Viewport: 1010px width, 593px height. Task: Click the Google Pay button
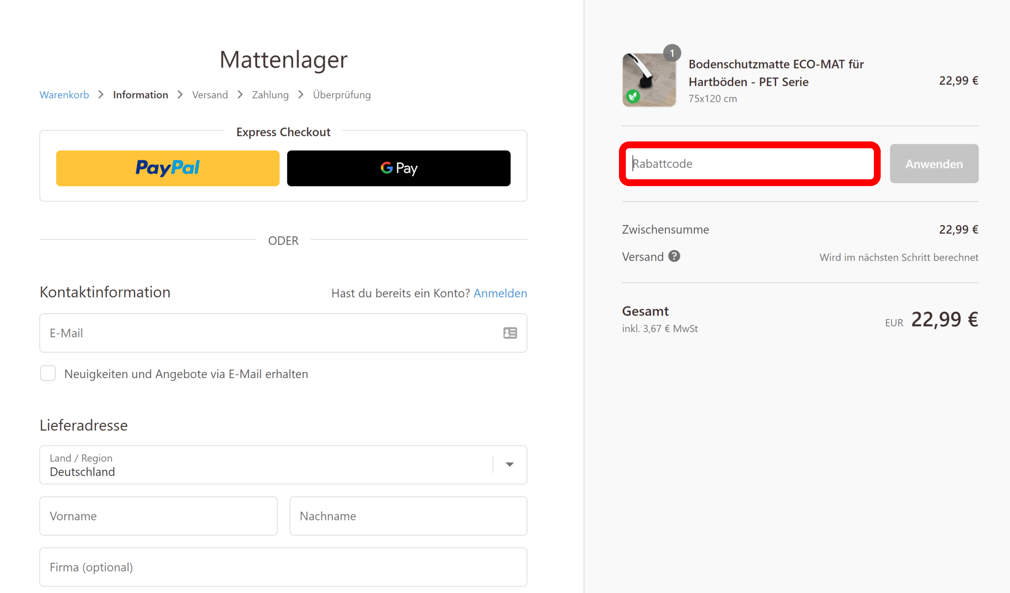[x=399, y=168]
